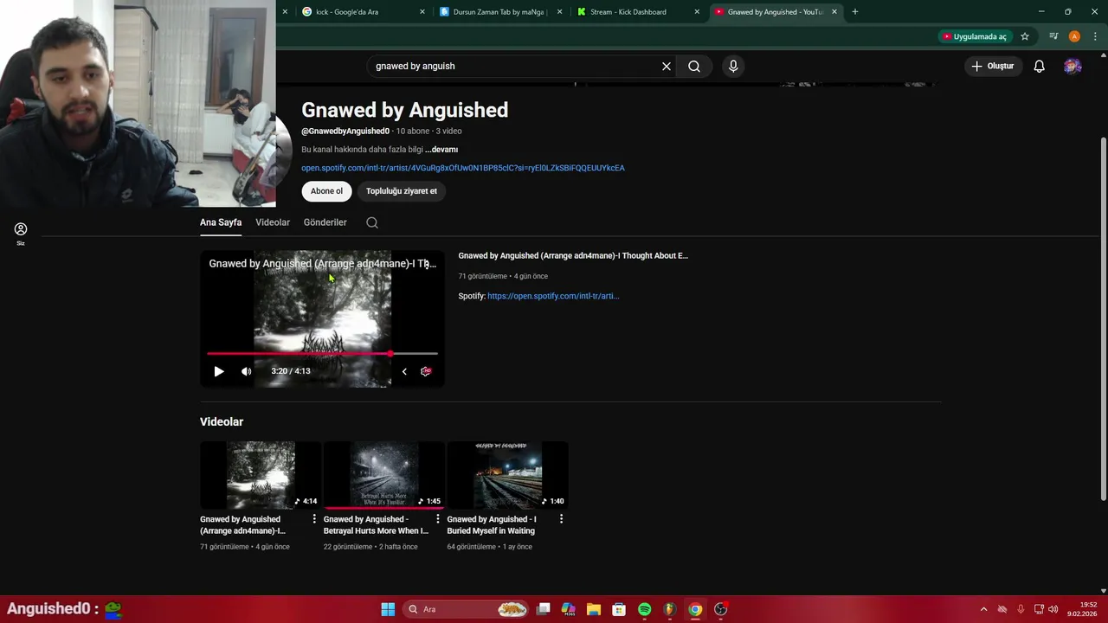Open options for Betrayal Hurts More video

tap(438, 519)
